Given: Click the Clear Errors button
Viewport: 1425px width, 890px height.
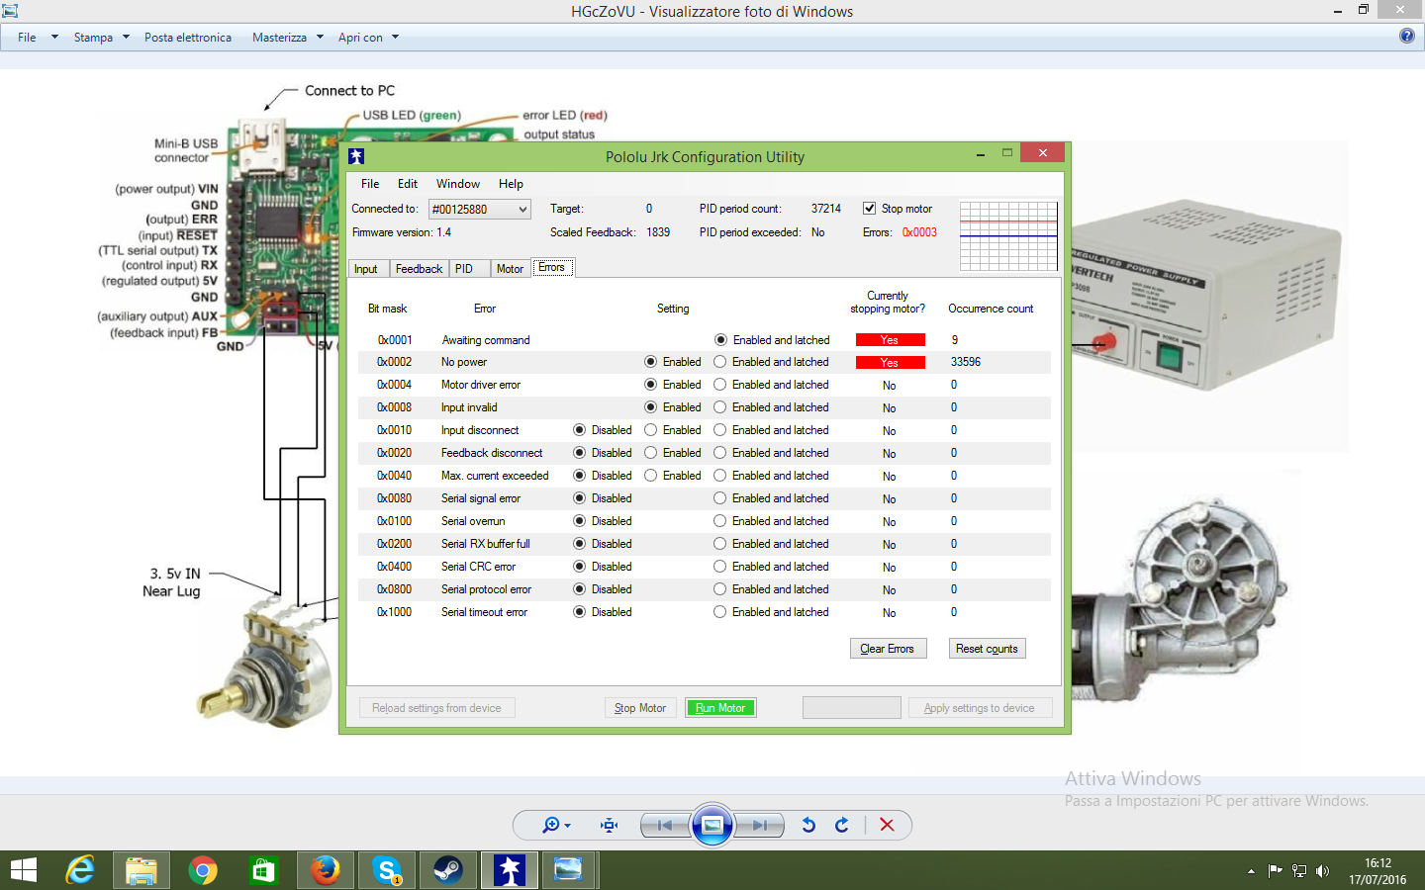Looking at the screenshot, I should click(x=888, y=649).
